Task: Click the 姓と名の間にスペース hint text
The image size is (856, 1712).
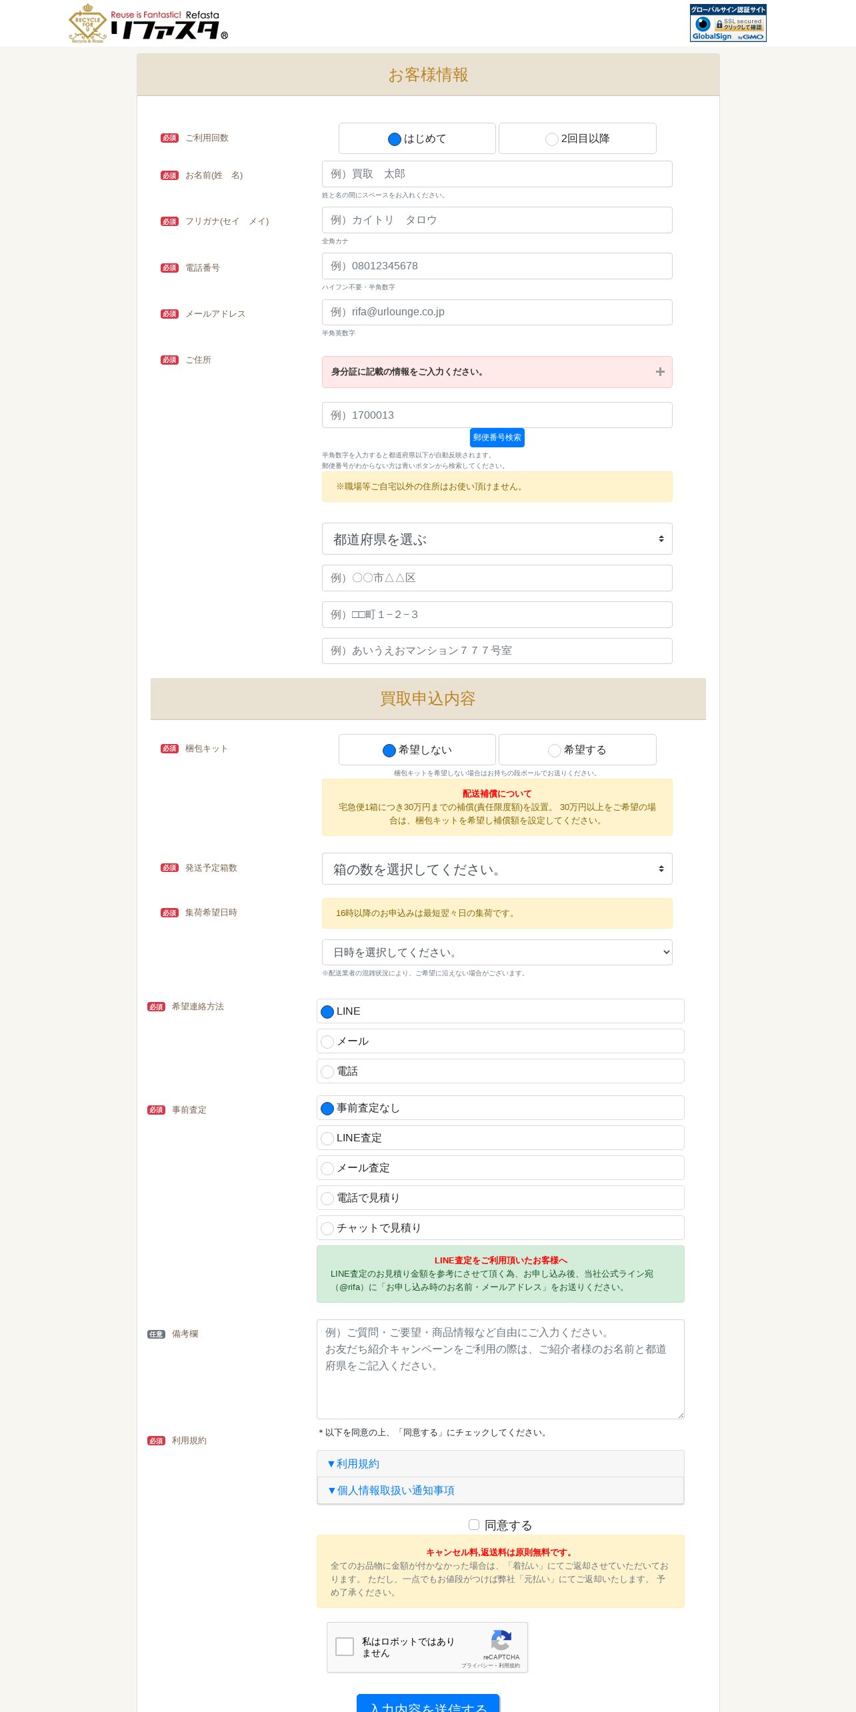Action: point(385,195)
